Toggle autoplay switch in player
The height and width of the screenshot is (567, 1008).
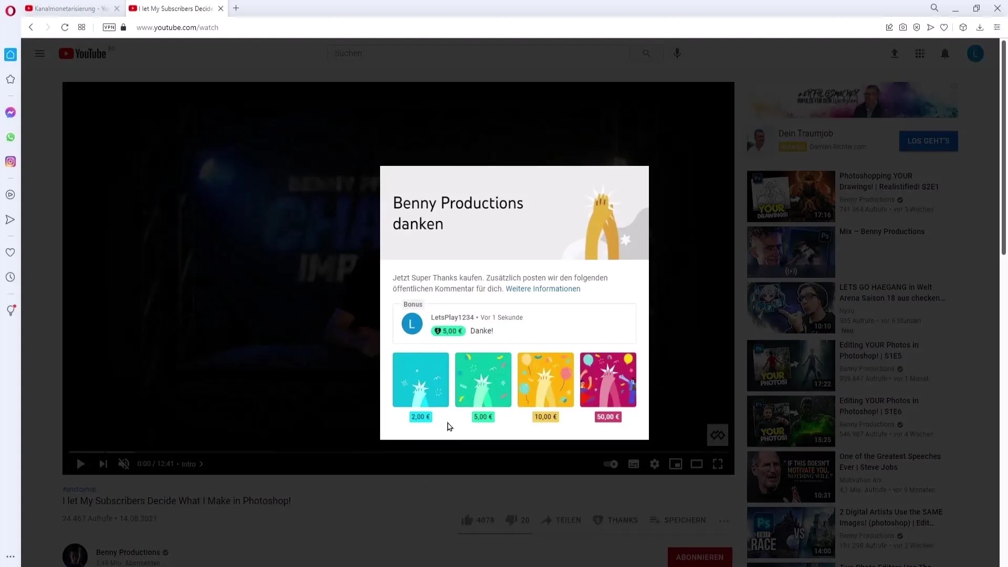pos(611,464)
